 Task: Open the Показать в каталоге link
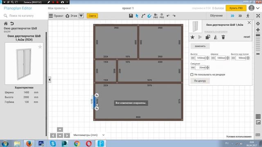click(216, 31)
